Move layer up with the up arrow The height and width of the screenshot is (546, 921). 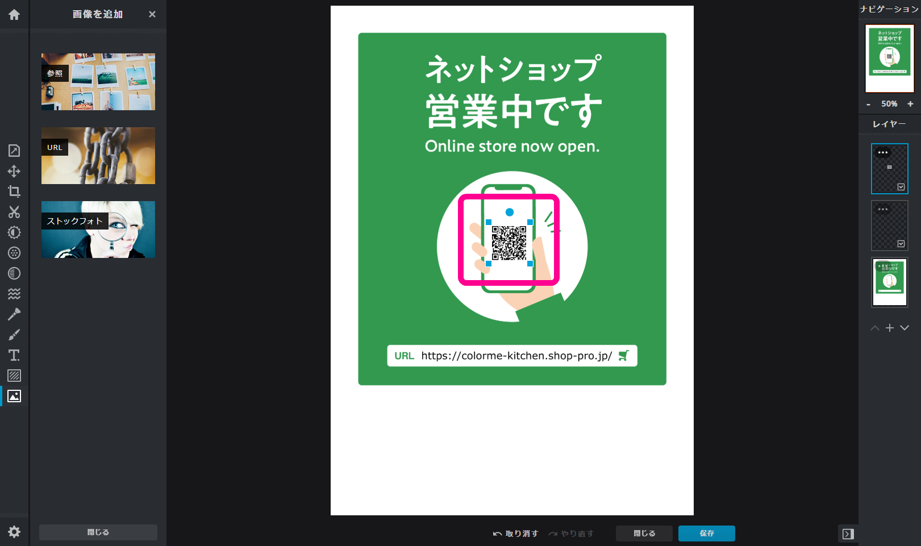tap(875, 328)
